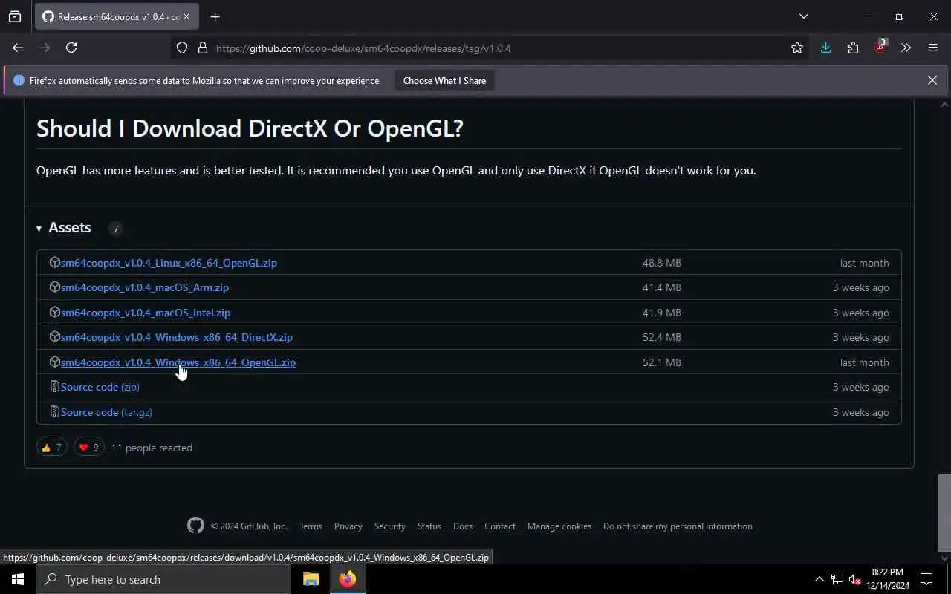The width and height of the screenshot is (951, 594).
Task: Show more toolbar tools overflow
Action: 906,48
